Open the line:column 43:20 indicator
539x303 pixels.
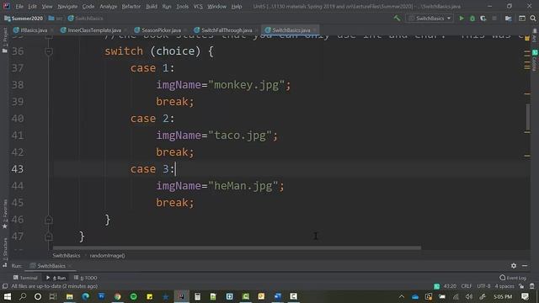coord(450,286)
